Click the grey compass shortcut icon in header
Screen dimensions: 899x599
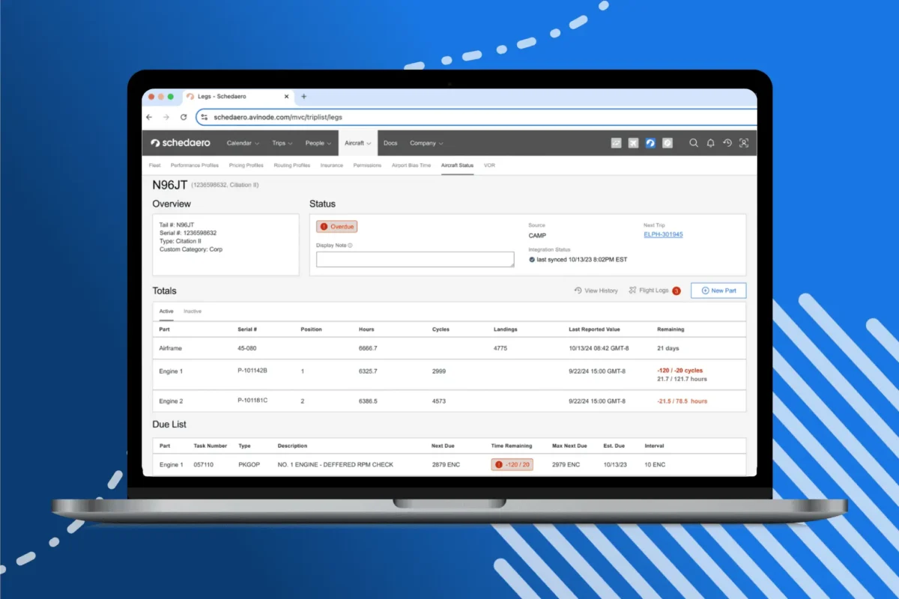click(x=668, y=143)
